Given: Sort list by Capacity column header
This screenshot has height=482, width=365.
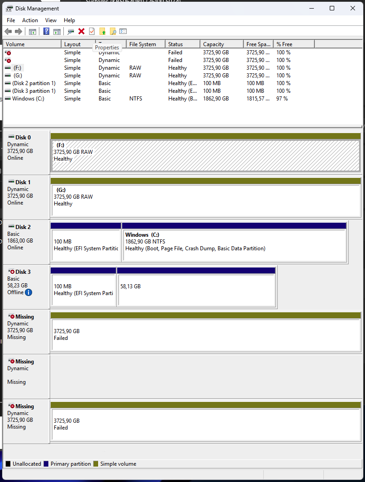Looking at the screenshot, I should point(222,44).
